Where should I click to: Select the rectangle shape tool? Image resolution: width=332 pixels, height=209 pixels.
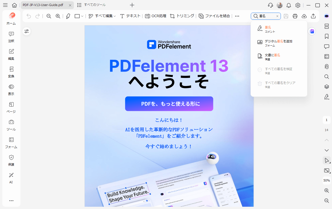pos(77,16)
